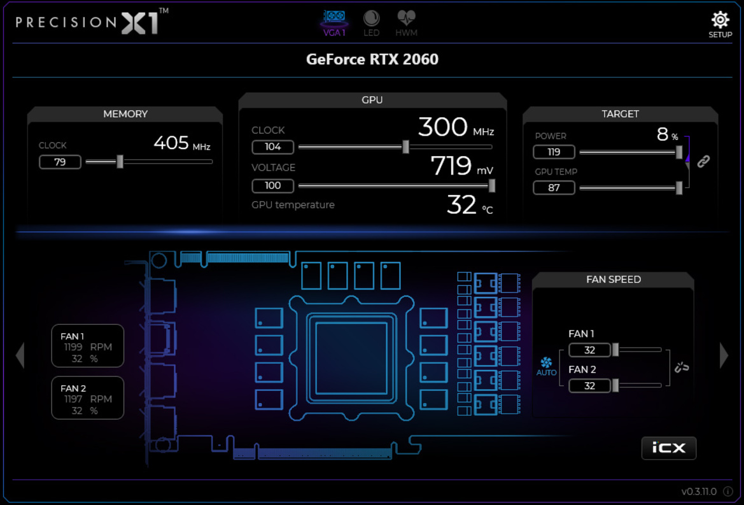Click the iCX button

click(x=668, y=448)
